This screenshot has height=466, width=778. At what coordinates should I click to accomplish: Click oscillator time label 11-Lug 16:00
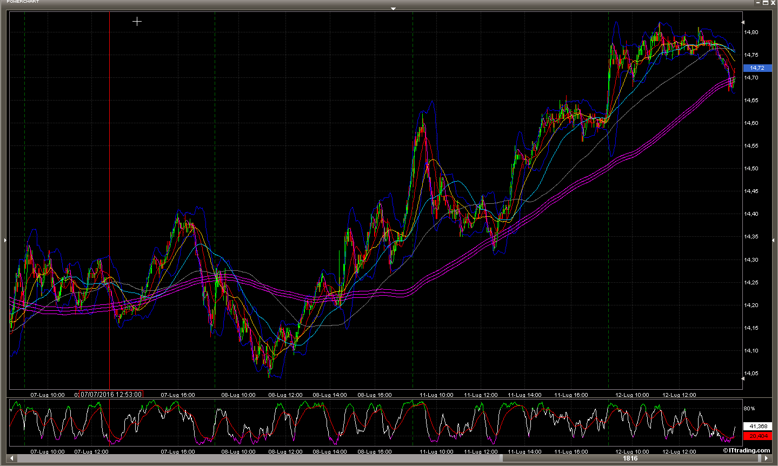[x=571, y=451]
